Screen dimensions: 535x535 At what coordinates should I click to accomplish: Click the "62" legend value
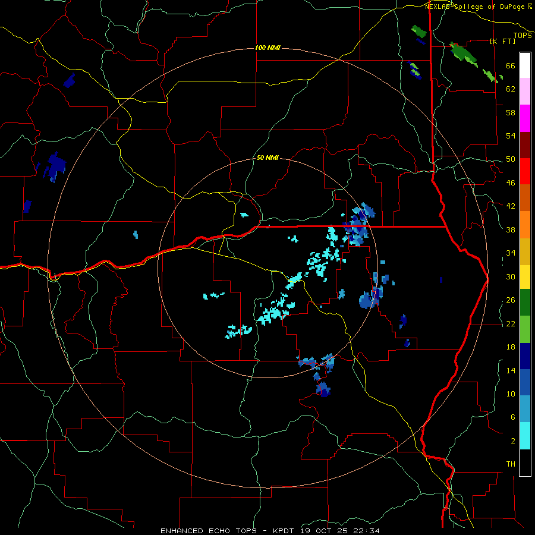pyautogui.click(x=511, y=89)
